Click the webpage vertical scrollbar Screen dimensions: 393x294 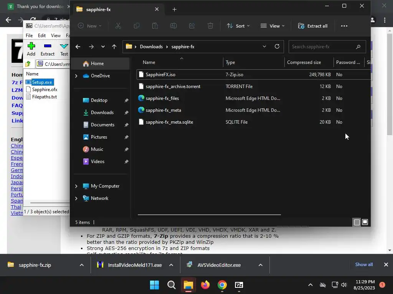coord(389,85)
